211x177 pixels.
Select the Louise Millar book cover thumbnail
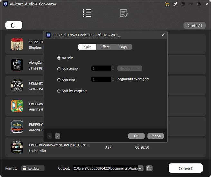tap(17, 147)
